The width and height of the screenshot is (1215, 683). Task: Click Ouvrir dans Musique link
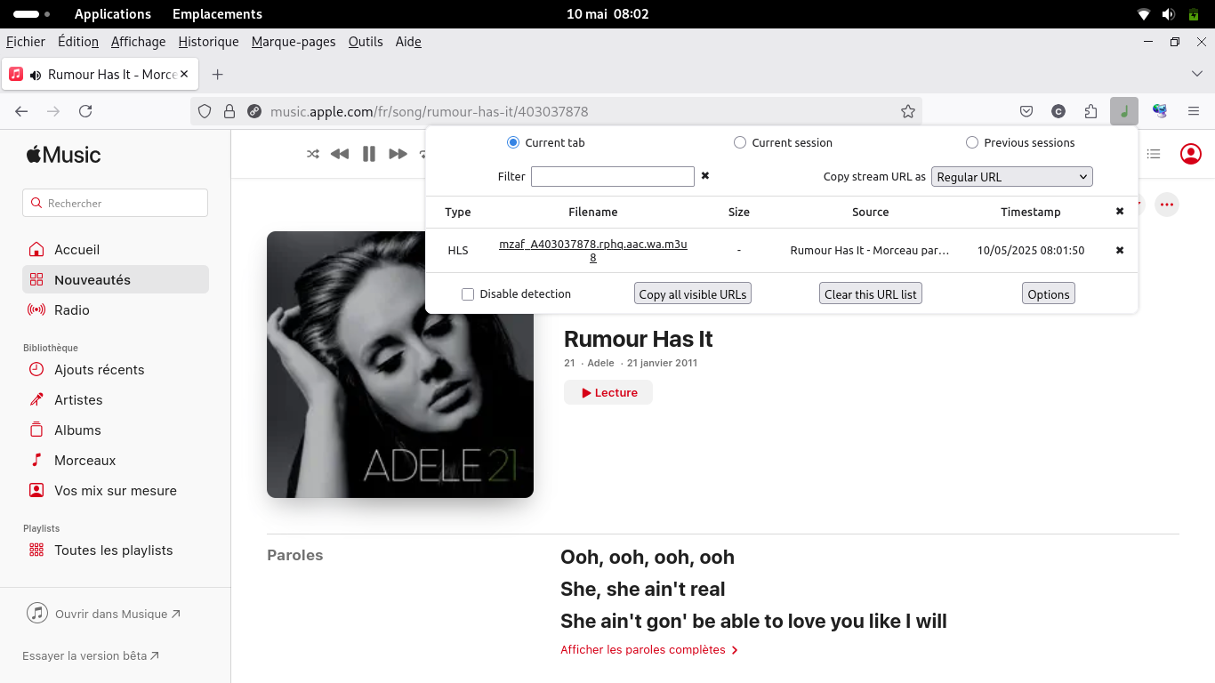pyautogui.click(x=104, y=614)
